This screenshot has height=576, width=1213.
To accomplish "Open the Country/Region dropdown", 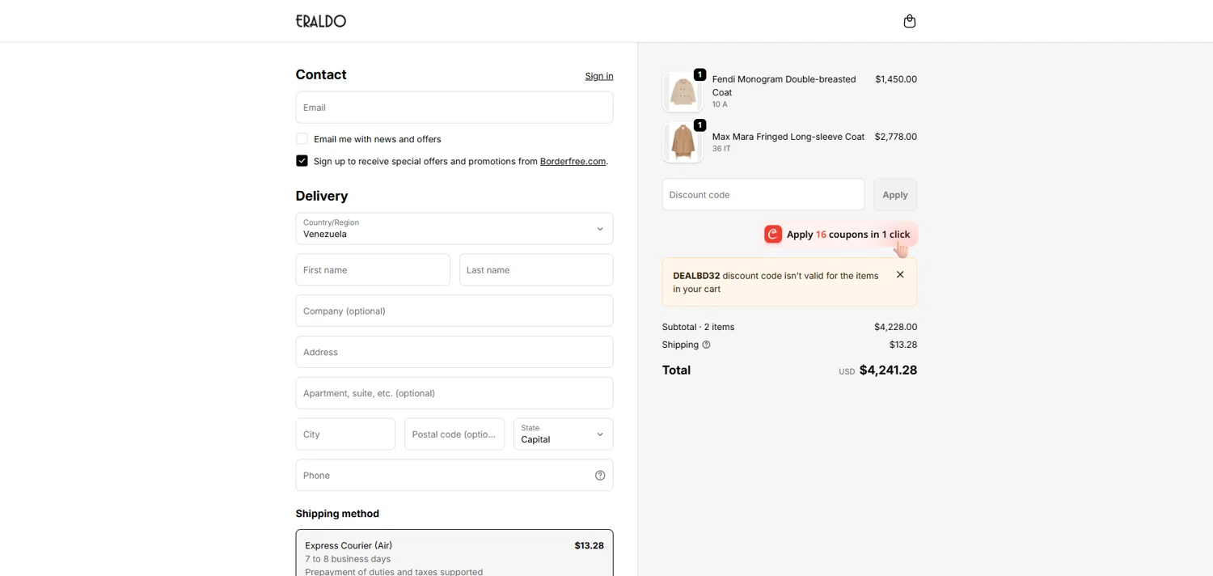I will 454,229.
